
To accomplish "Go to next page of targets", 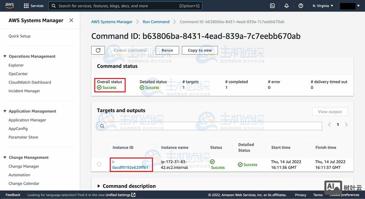I will pyautogui.click(x=346, y=125).
